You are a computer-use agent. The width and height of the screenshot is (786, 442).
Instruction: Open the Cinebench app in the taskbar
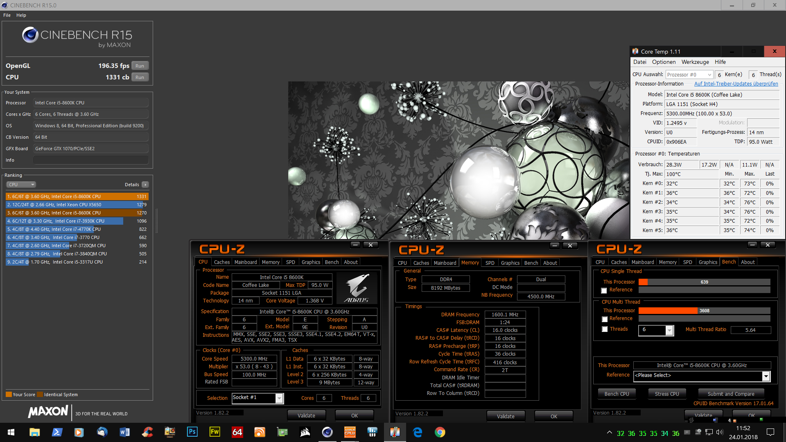327,432
